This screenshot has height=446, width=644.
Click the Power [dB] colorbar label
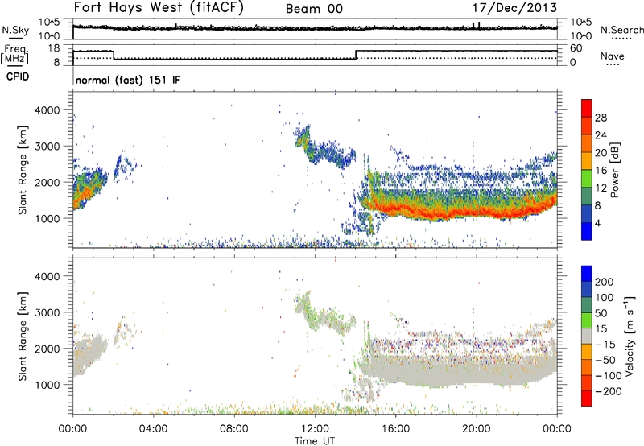(614, 170)
